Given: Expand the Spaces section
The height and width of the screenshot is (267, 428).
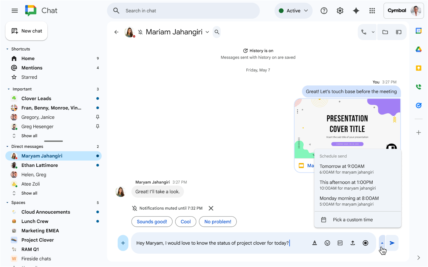Looking at the screenshot, I should [x=7, y=202].
